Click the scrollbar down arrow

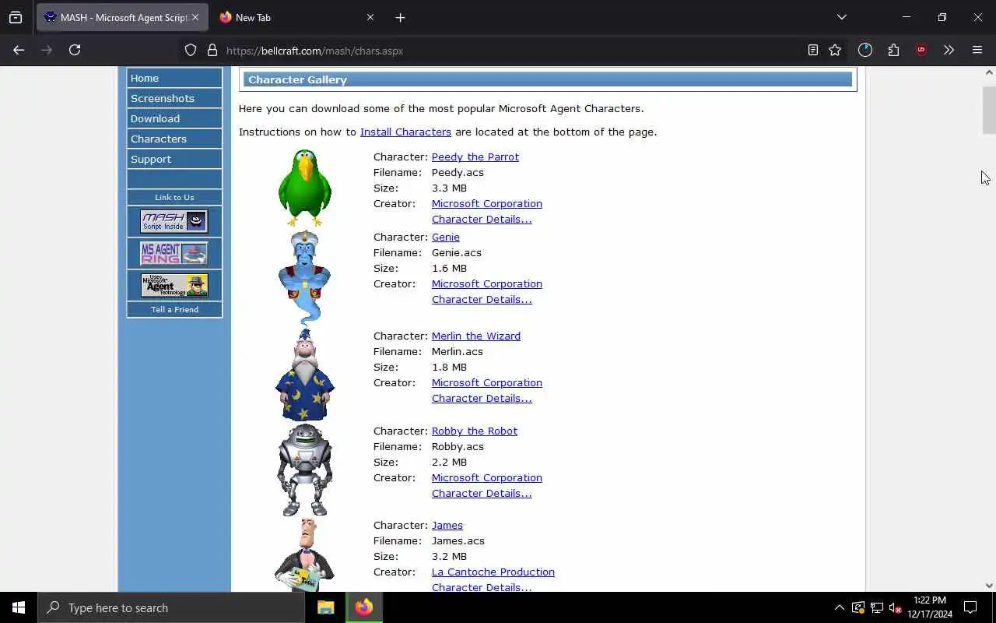pos(989,586)
